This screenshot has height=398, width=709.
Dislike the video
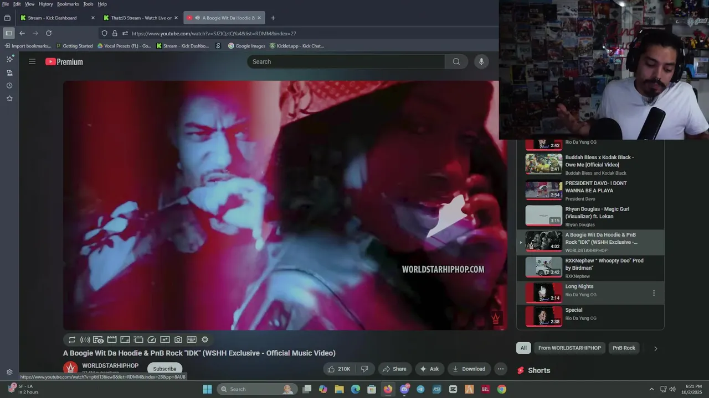[x=364, y=369]
